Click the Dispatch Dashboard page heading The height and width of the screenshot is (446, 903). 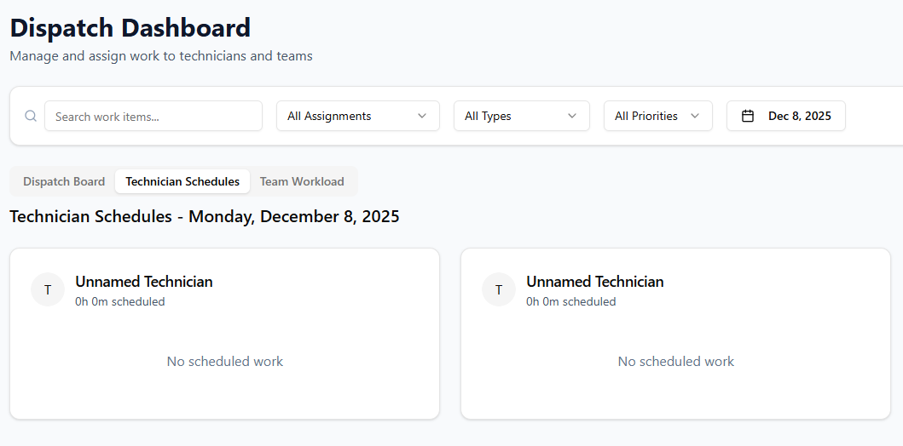(130, 28)
